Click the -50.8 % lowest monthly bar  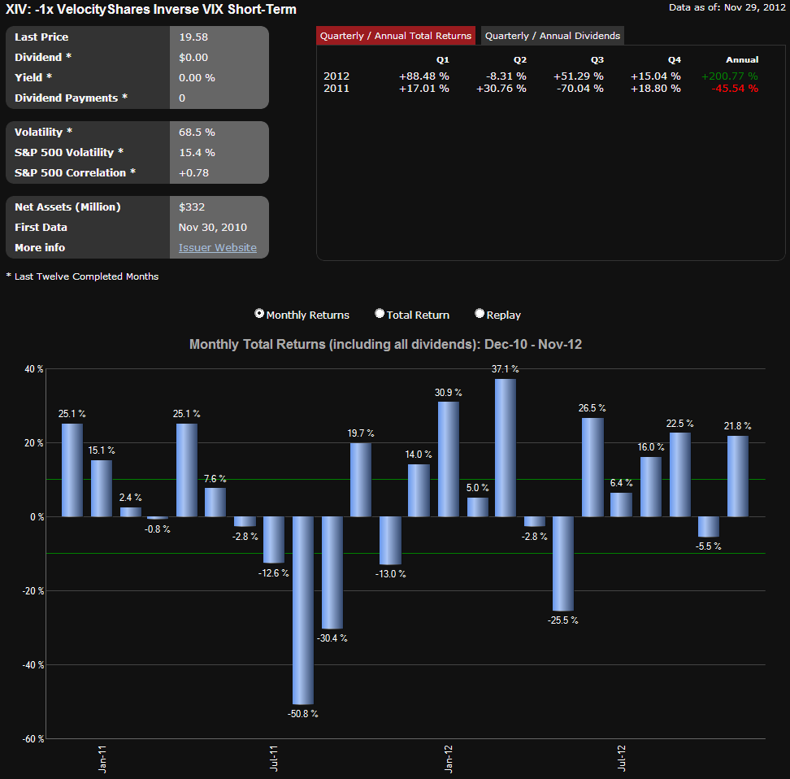point(303,610)
